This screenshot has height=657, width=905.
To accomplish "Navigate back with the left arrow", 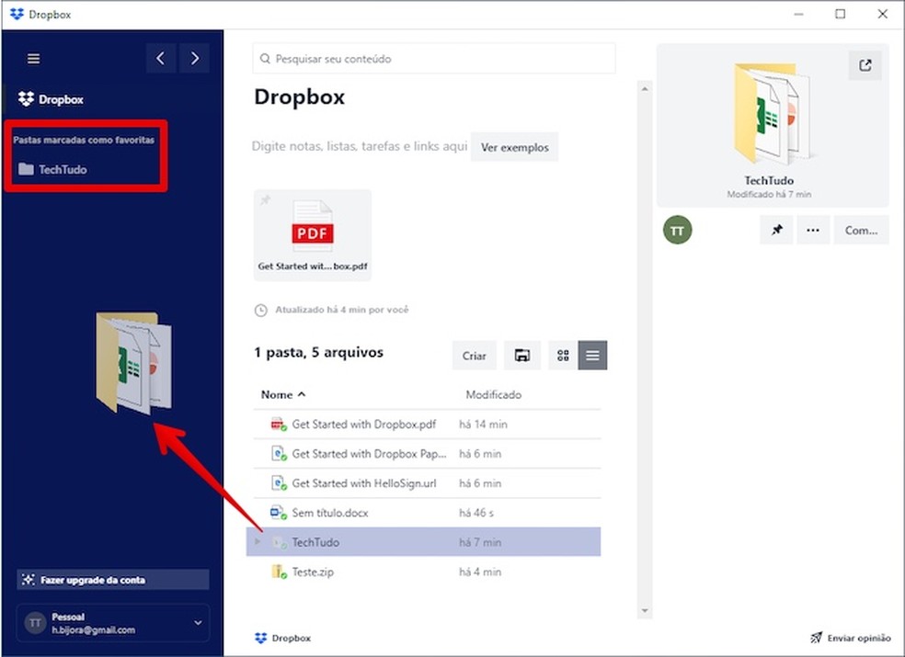I will pyautogui.click(x=161, y=58).
